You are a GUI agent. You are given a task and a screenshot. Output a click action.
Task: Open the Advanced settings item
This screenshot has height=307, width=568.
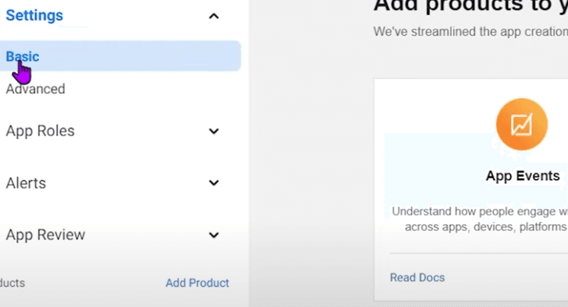[35, 89]
